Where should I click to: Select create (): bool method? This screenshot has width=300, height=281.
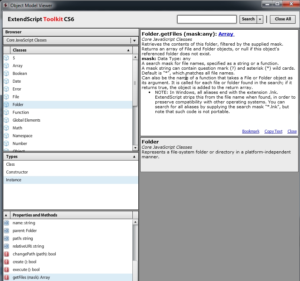pyautogui.click(x=68, y=262)
